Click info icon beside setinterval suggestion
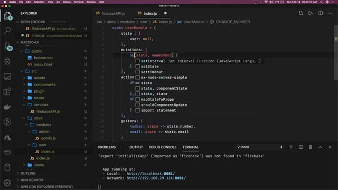 (x=259, y=61)
